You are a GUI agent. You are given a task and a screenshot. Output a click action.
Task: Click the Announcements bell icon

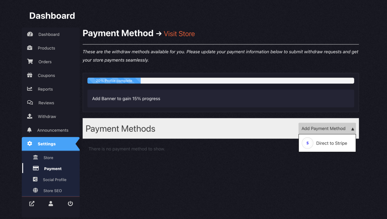[x=29, y=130]
